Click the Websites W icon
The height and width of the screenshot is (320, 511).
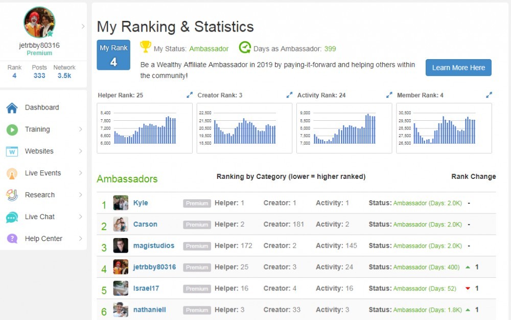pos(12,151)
